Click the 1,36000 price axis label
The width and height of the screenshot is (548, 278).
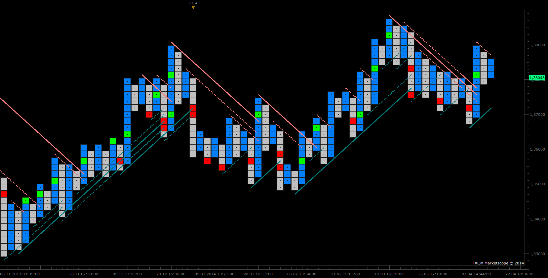[x=537, y=149]
